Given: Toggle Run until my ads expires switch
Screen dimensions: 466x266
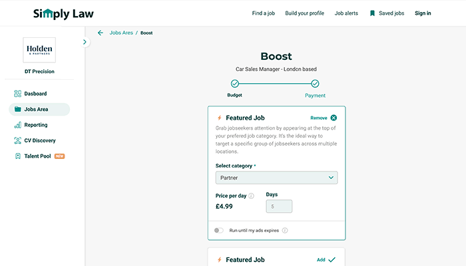Looking at the screenshot, I should (x=219, y=230).
